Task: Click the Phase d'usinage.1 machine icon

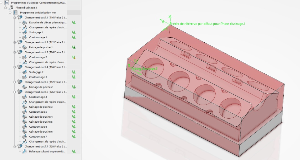Action: (x=11, y=7)
